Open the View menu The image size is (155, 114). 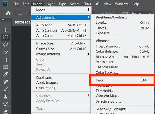[107, 4]
